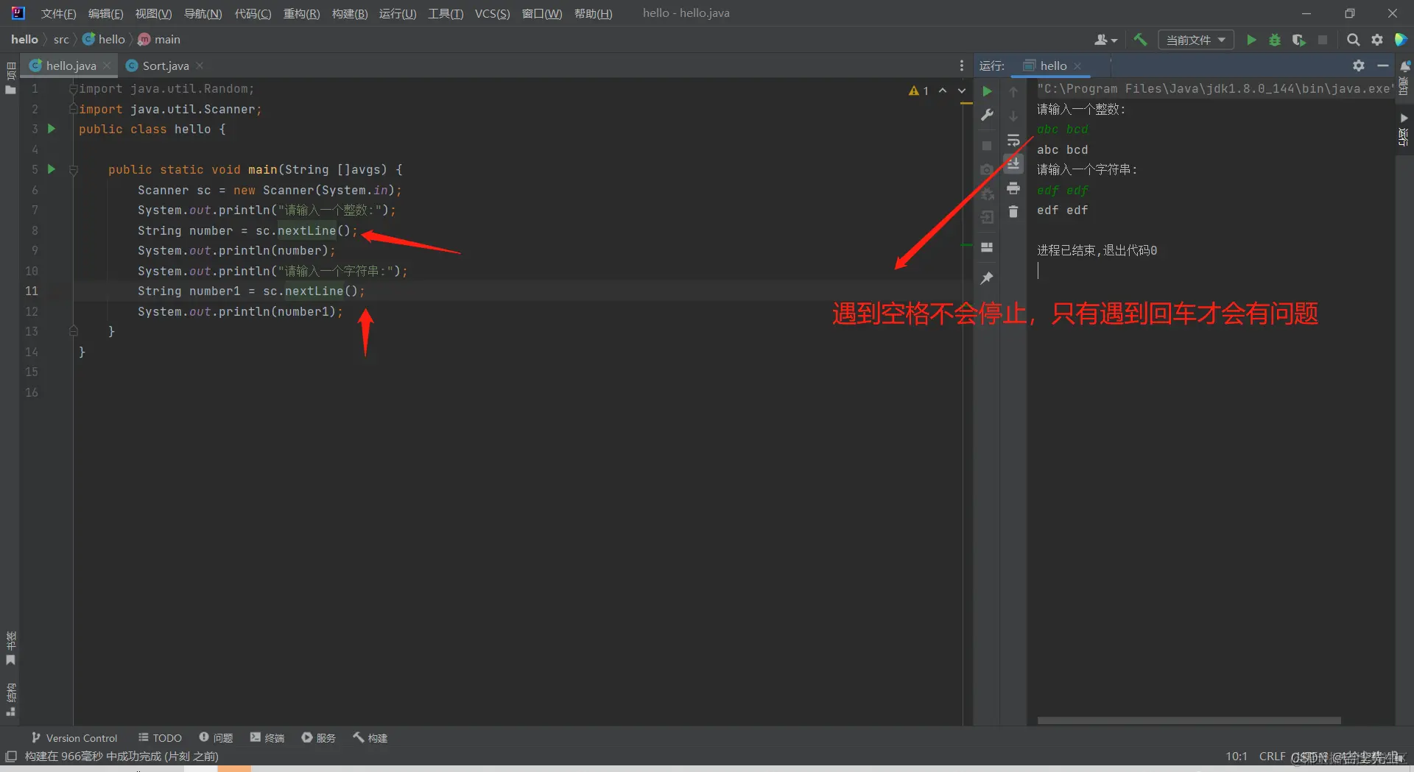This screenshot has width=1414, height=772.
Task: Click the JetBrains logo at the toolbar's far right
Action: pos(1401,40)
